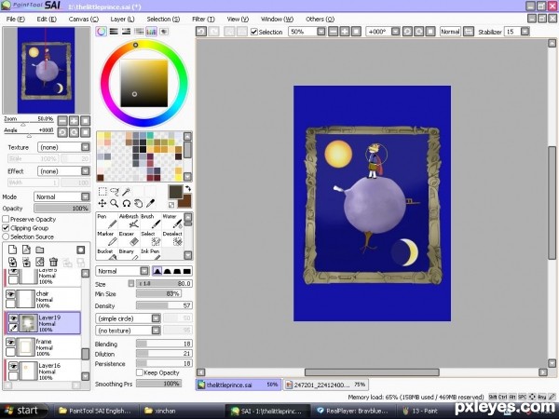Click the layer Opacity slider
This screenshot has width=559, height=419.
coord(62,209)
